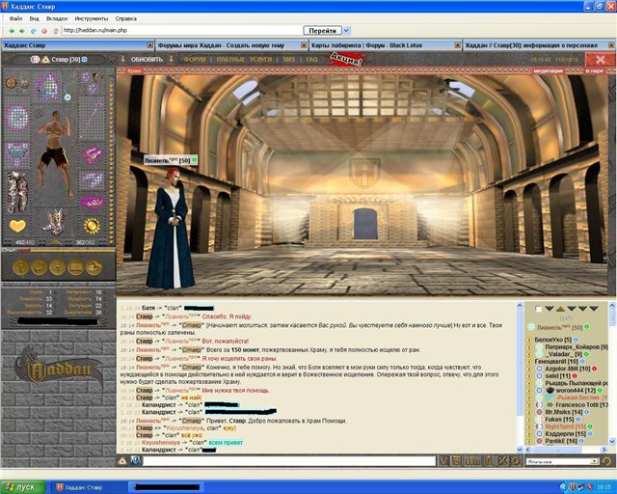Click the blue info icon next to Ставр [30]
This screenshot has height=494, width=617.
click(x=85, y=60)
